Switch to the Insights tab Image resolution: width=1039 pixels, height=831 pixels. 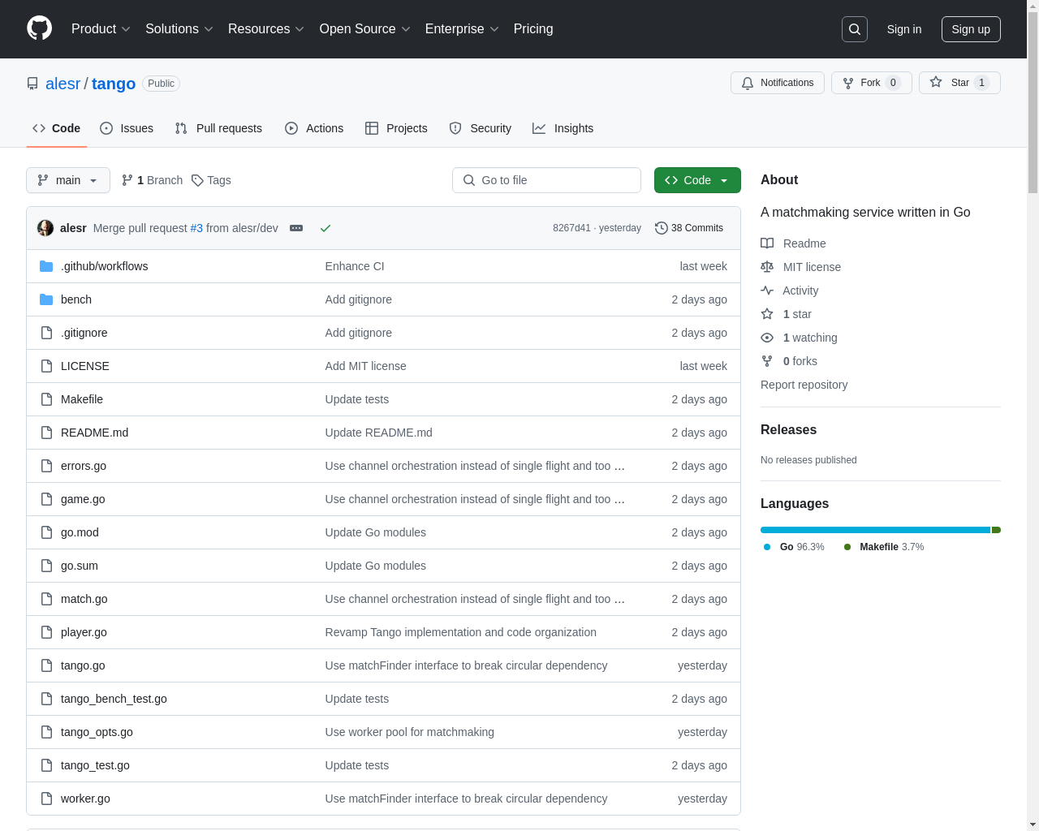(563, 128)
